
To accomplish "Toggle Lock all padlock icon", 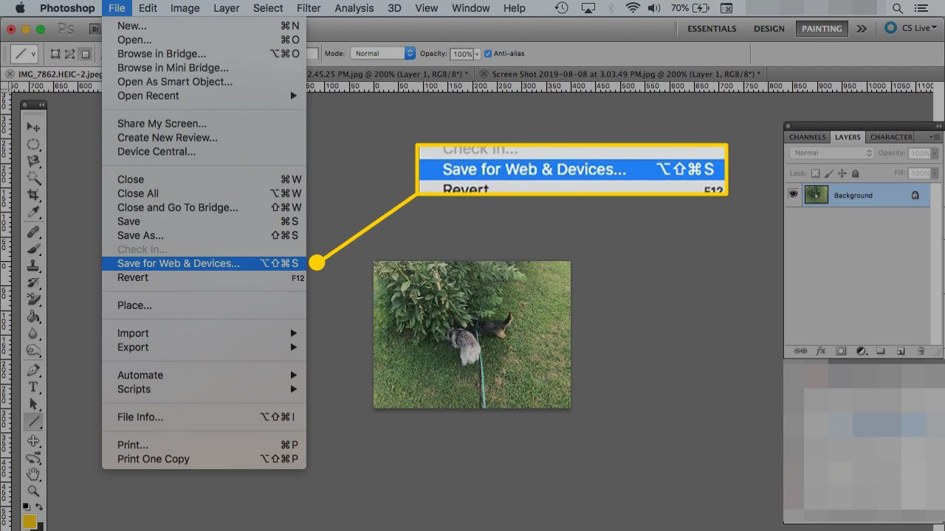I will pyautogui.click(x=855, y=173).
